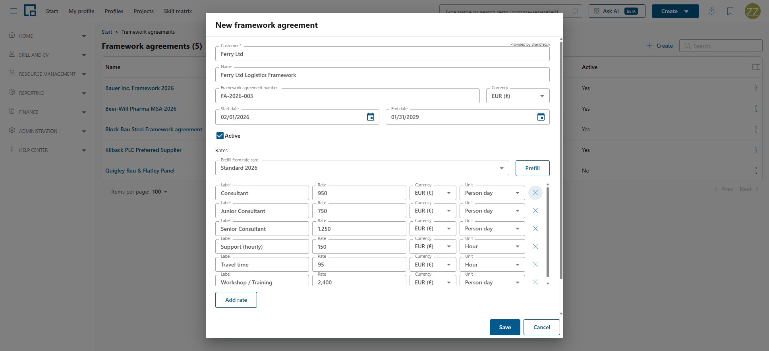Open Bauer Inc. Framework 2026 link
Image resolution: width=769 pixels, height=351 pixels.
click(139, 88)
